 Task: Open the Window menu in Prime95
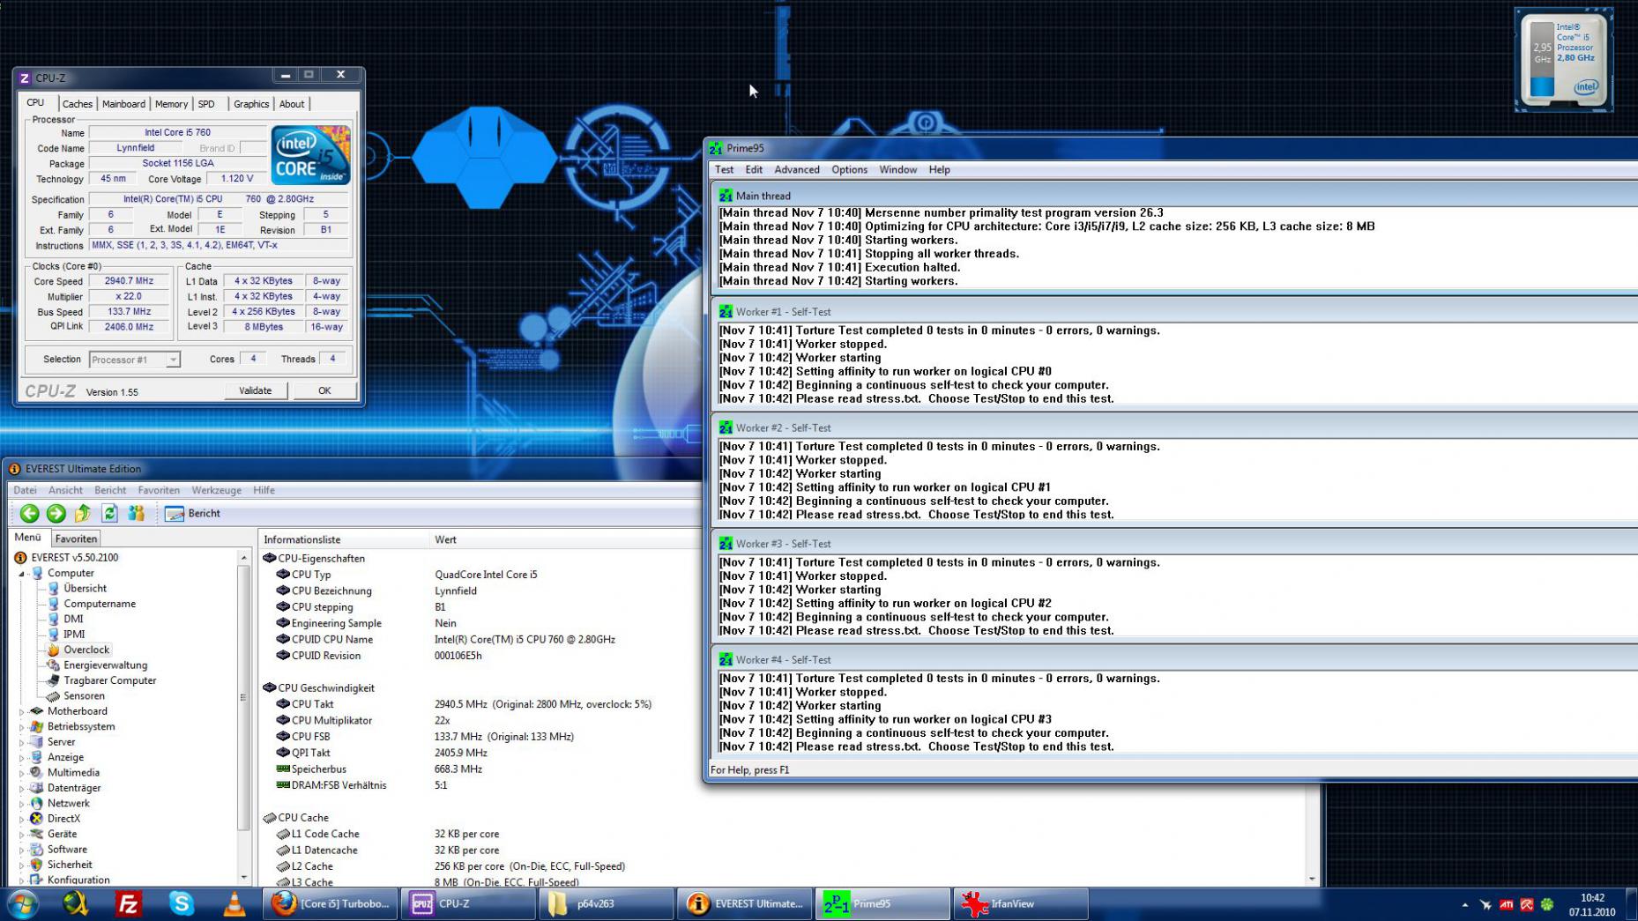tap(897, 170)
